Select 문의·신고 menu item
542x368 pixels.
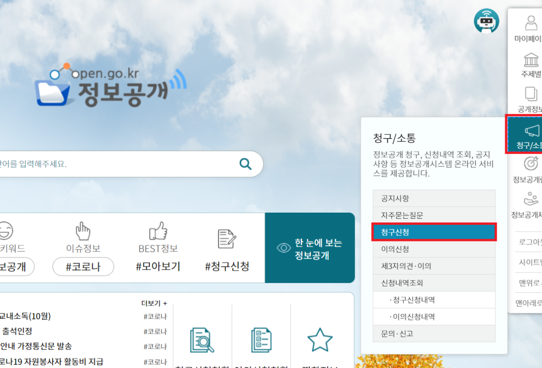(x=434, y=334)
